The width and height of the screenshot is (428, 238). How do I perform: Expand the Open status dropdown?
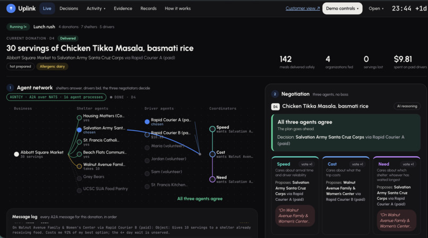[376, 8]
